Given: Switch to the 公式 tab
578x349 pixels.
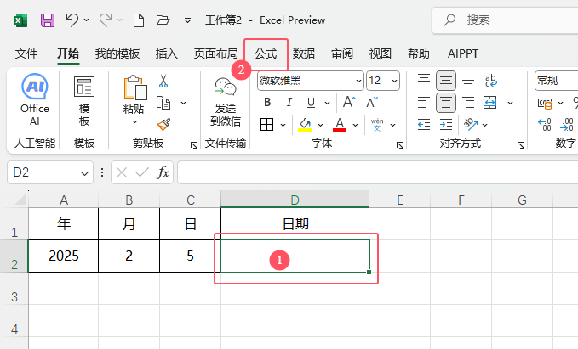Looking at the screenshot, I should (266, 53).
